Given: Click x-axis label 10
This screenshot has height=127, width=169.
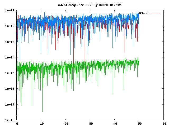Looking at the screenshot, I should pos(42,124).
